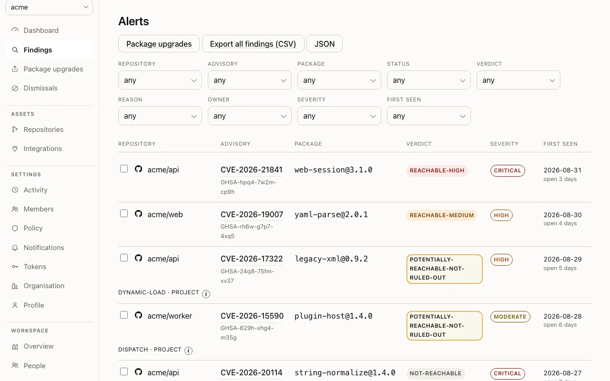Open the Package filter dropdown
610x381 pixels.
pos(339,80)
